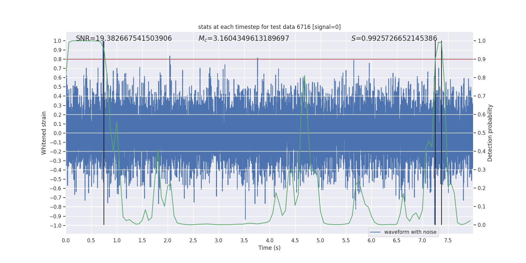The width and height of the screenshot is (526, 263).
Task: Click the 0.8 tick label on left axis
Action: [x=58, y=60]
